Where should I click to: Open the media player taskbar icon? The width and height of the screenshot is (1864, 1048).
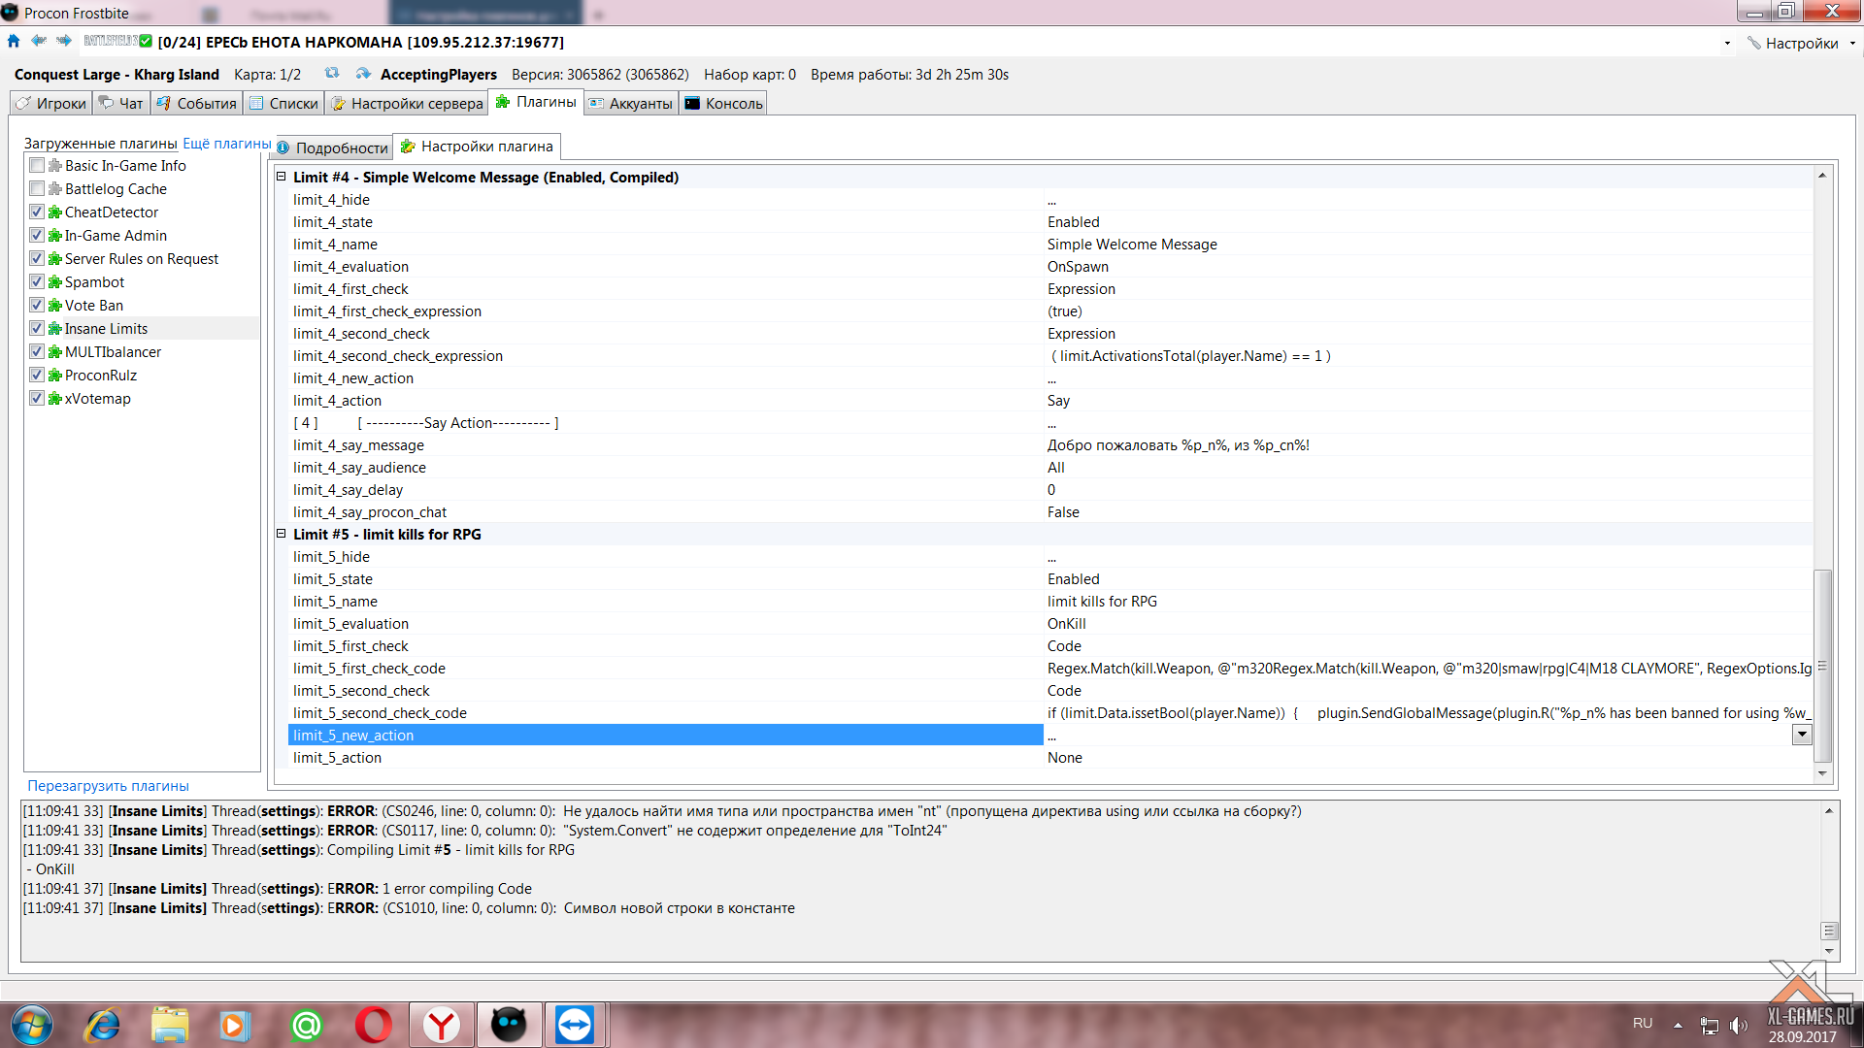coord(234,1025)
